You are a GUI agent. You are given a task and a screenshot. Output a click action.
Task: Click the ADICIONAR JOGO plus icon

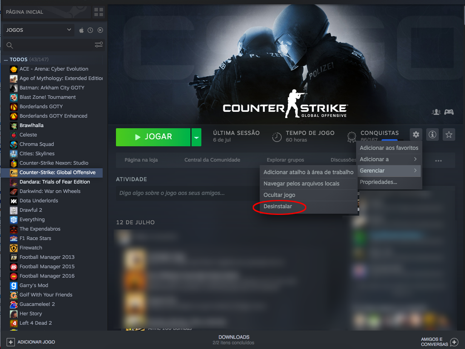pos(10,342)
